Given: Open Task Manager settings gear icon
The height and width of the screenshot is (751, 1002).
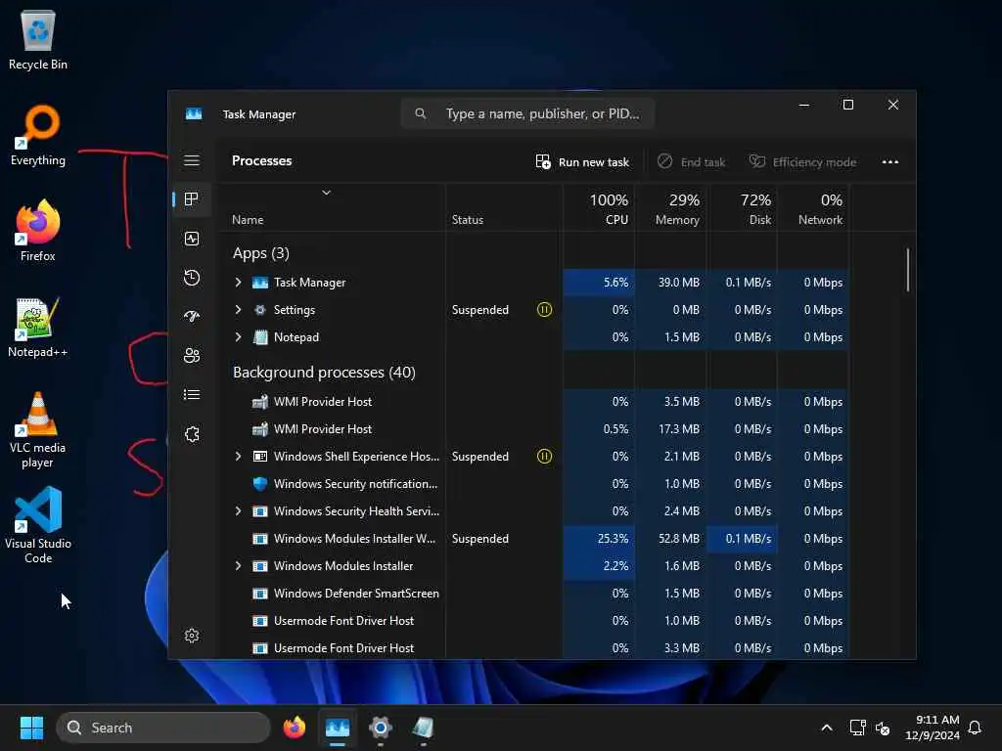Looking at the screenshot, I should point(192,636).
